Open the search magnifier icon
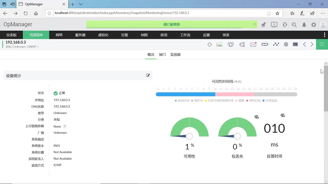328x184 pixels. pyautogui.click(x=294, y=25)
